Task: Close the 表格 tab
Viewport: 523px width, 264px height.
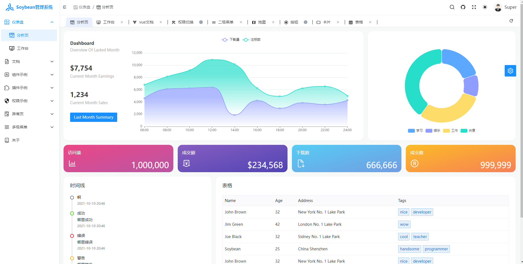Action: coord(370,22)
